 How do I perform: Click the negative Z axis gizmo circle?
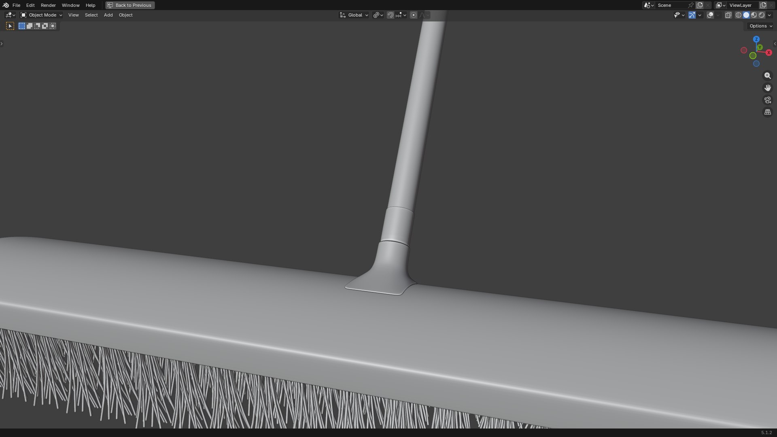(x=756, y=64)
